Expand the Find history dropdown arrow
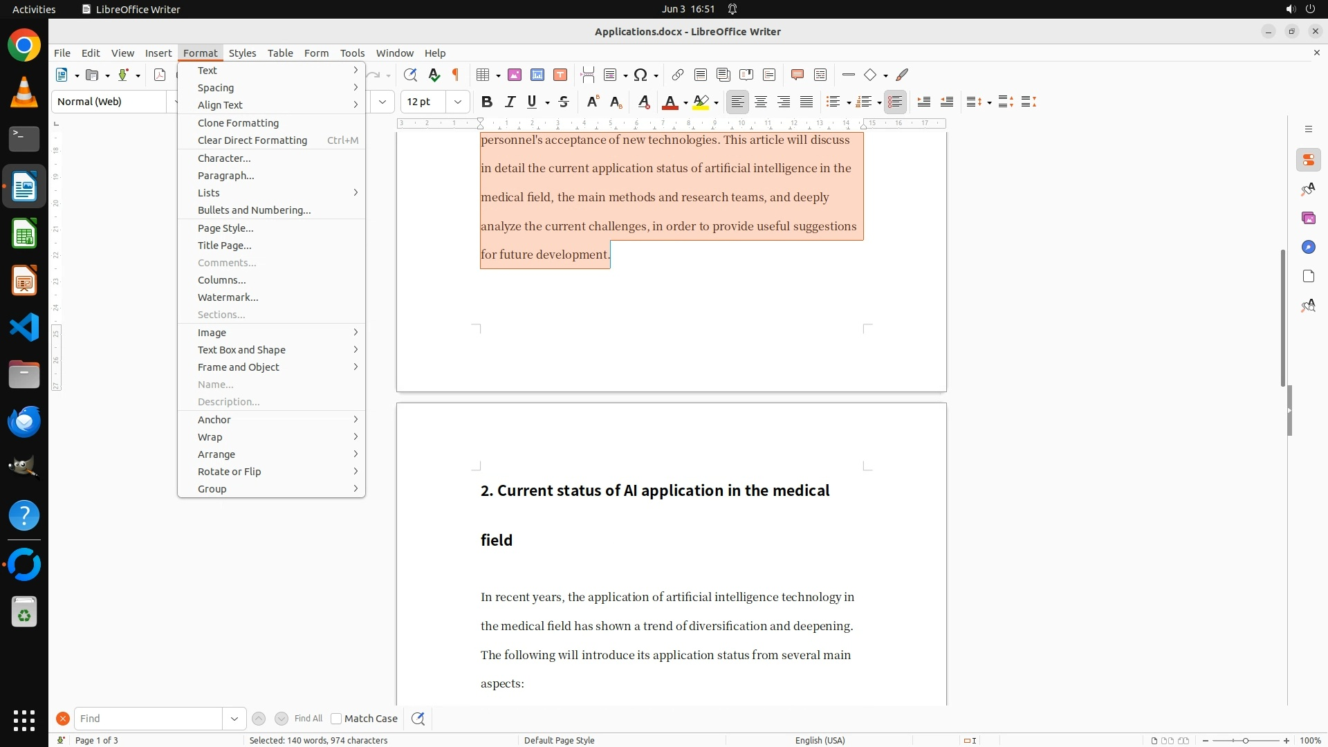This screenshot has height=747, width=1328. [234, 719]
